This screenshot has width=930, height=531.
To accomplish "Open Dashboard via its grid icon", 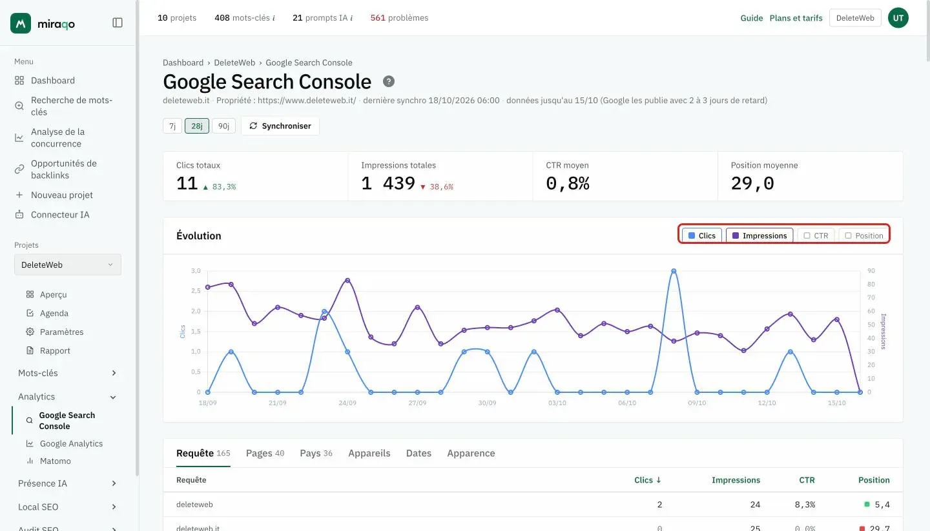I will (x=19, y=81).
